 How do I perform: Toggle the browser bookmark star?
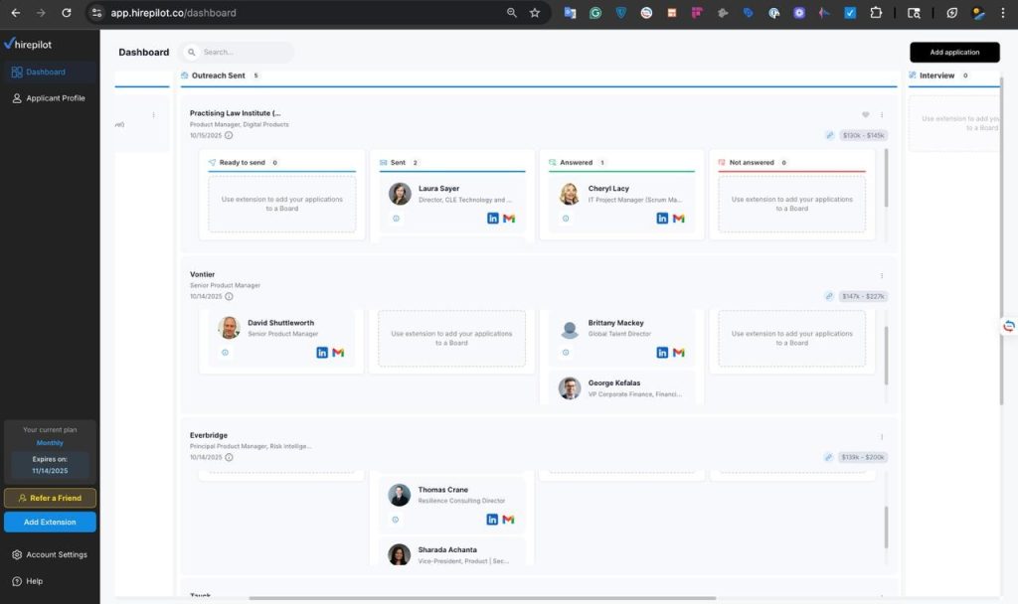point(534,14)
